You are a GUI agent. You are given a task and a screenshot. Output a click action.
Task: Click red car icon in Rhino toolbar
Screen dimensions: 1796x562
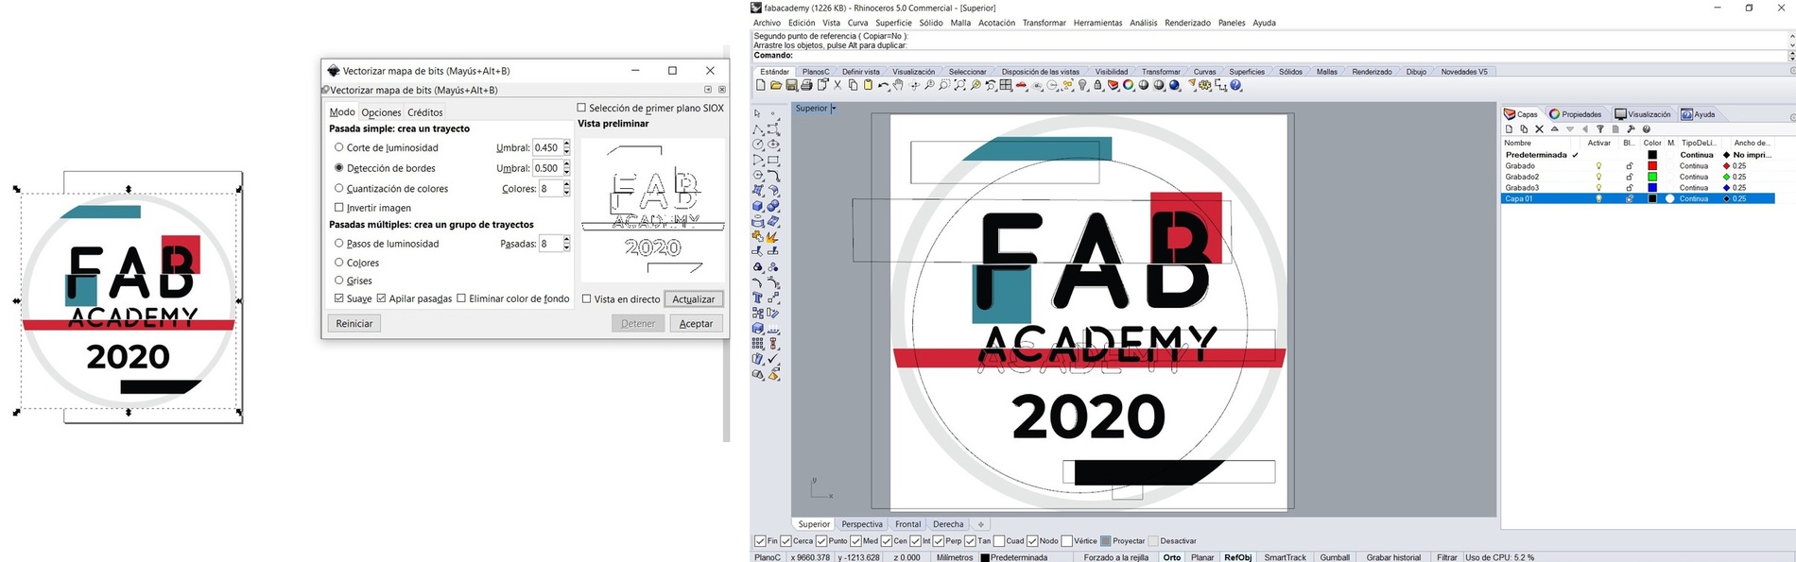click(x=1021, y=85)
